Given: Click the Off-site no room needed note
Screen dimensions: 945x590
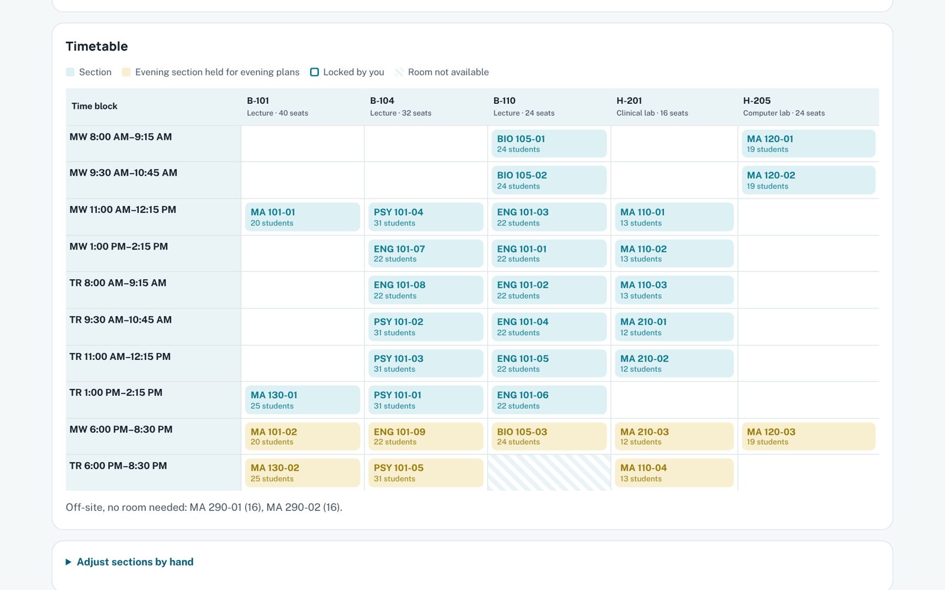Looking at the screenshot, I should [x=204, y=507].
